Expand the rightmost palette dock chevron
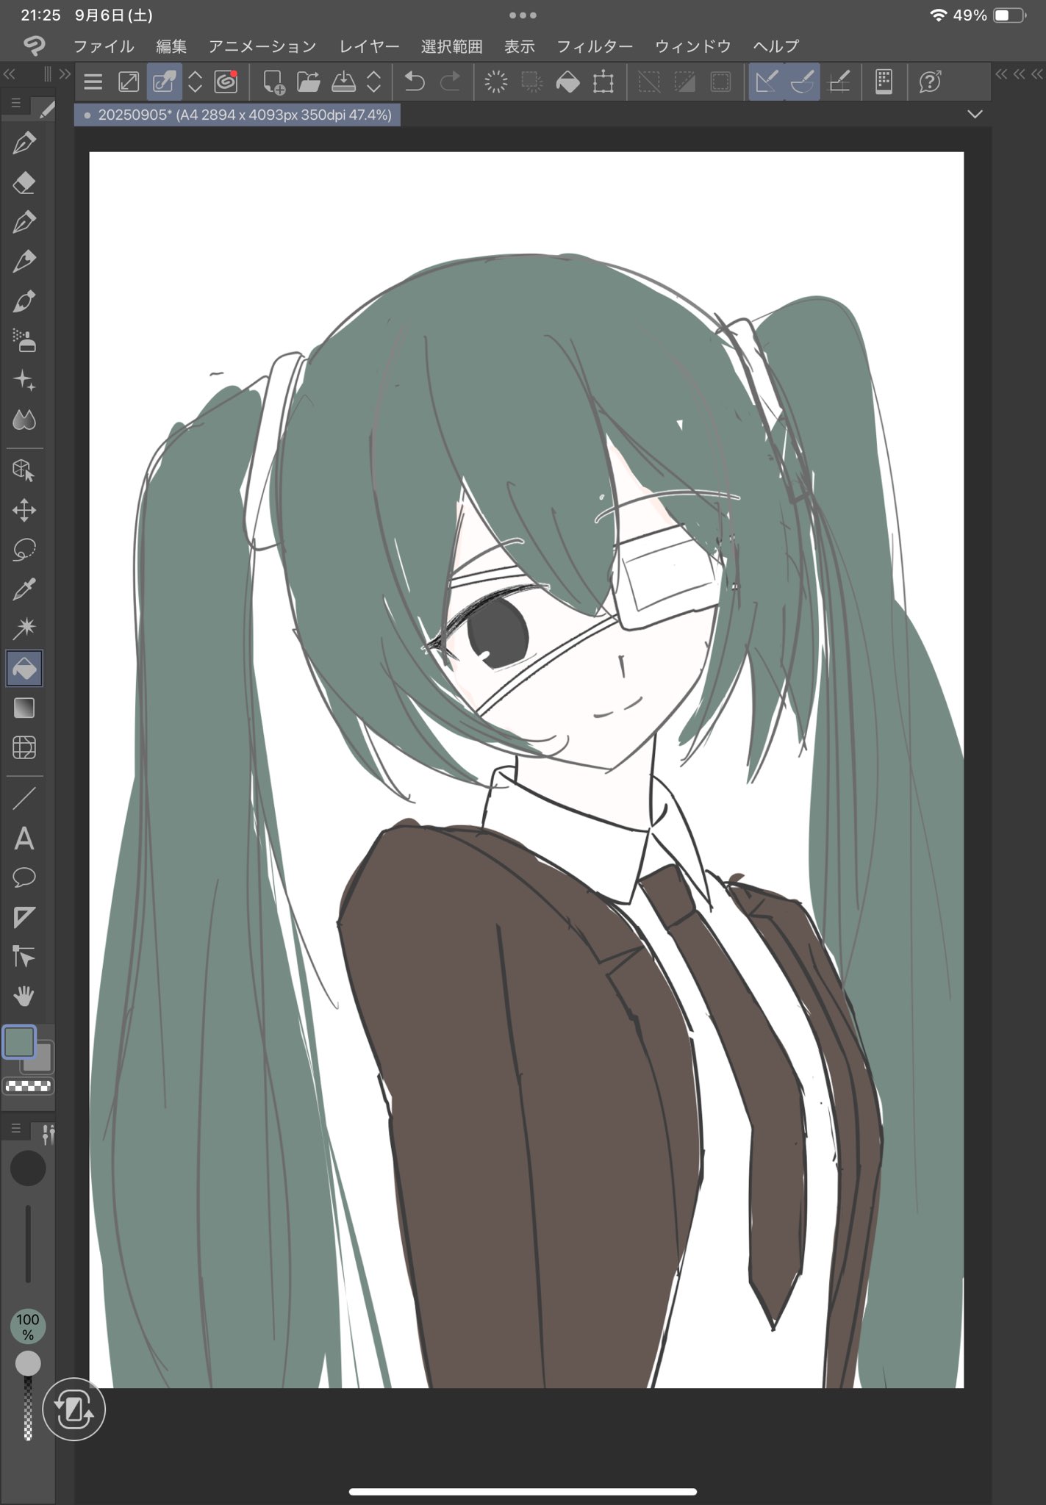 [x=1037, y=74]
